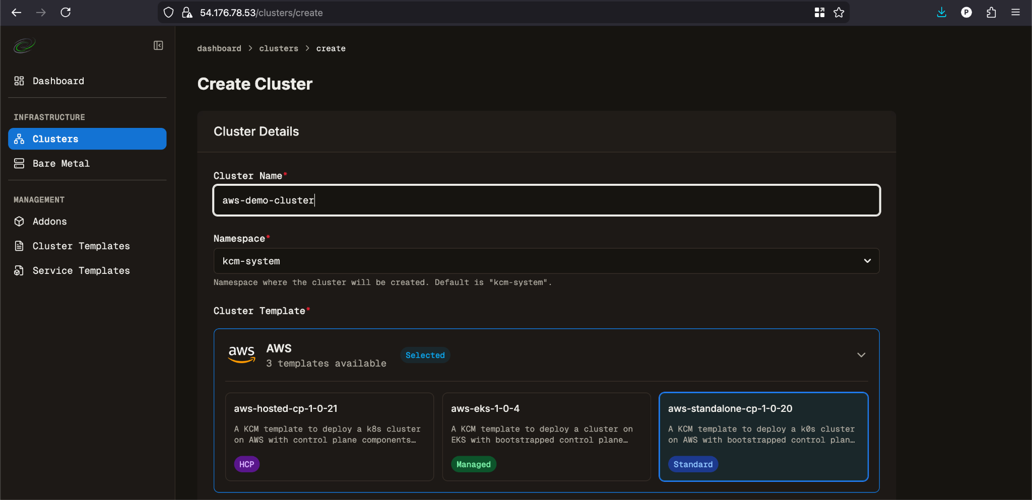This screenshot has height=500, width=1032.
Task: Select aws-standalone-cp-1-0-20 template card
Action: [x=763, y=436]
